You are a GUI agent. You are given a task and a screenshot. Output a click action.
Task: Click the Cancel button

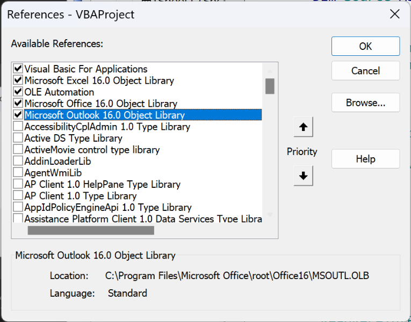click(365, 71)
